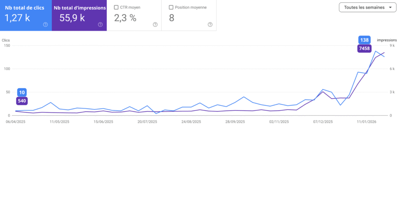The height and width of the screenshot is (223, 398).
Task: Click the caret arrow beside Toutes les semaines
Action: pyautogui.click(x=390, y=7)
